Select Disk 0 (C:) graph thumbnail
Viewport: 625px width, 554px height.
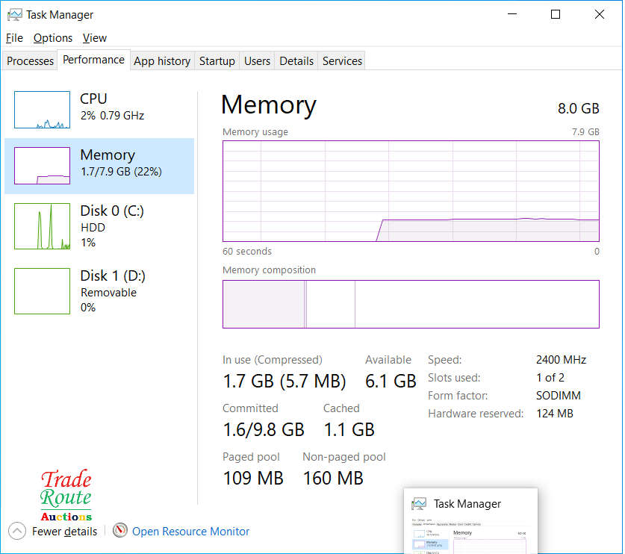42,226
